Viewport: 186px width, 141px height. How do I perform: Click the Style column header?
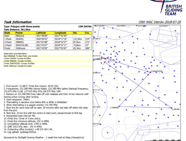tap(7, 33)
